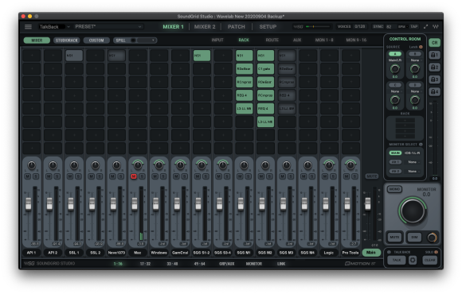462x294 pixels.
Task: Click the SYNC value field
Action: pyautogui.click(x=390, y=26)
